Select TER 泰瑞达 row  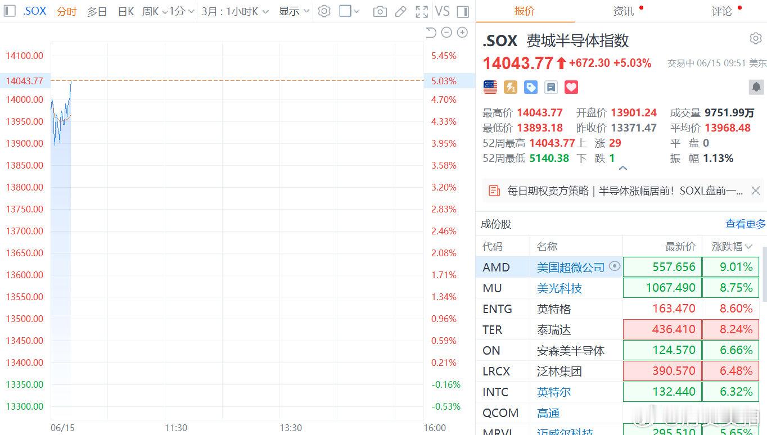[x=619, y=329]
